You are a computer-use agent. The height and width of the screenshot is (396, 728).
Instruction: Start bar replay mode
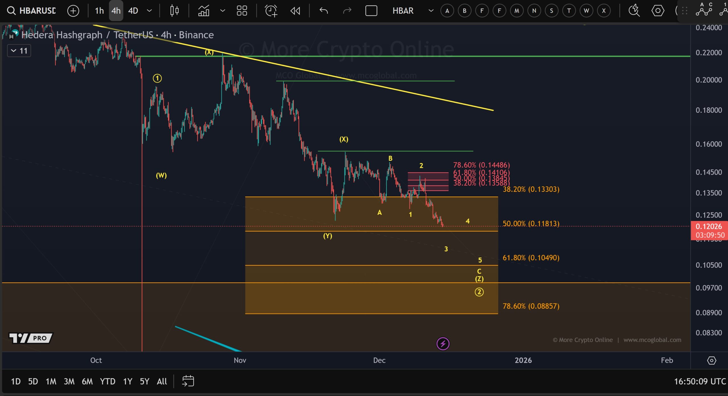(x=295, y=11)
